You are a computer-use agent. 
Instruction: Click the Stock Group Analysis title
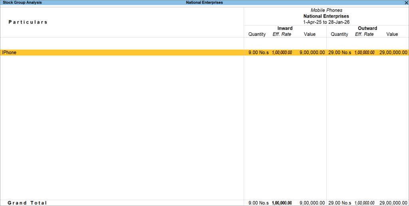click(22, 3)
